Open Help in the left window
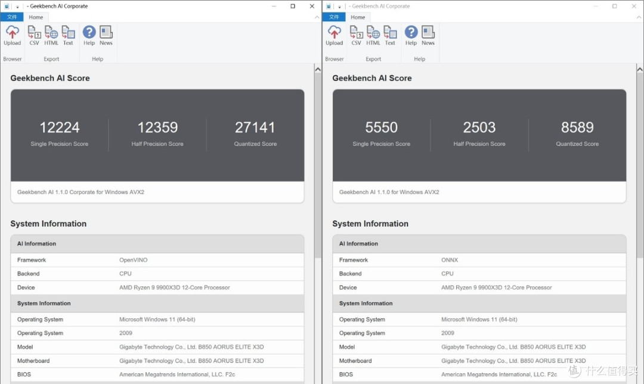The image size is (644, 384). click(x=89, y=35)
